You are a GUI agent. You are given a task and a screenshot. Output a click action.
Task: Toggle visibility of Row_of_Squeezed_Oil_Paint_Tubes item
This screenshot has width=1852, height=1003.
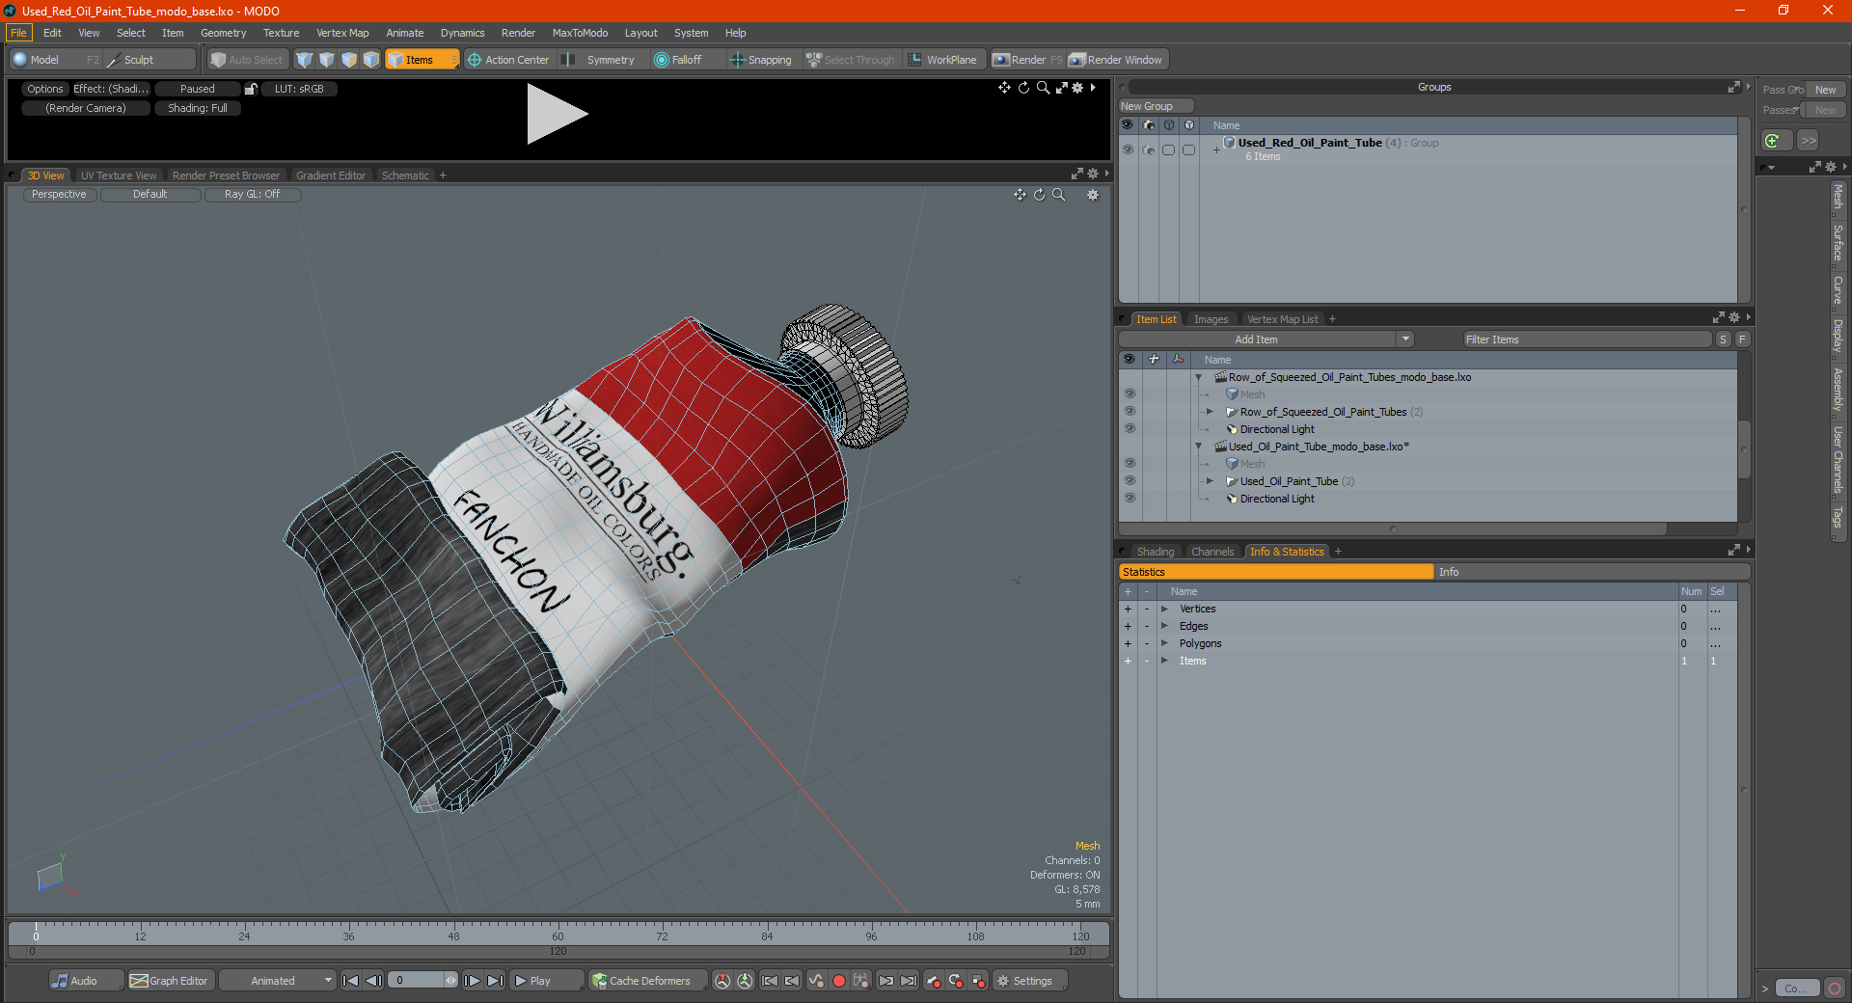pyautogui.click(x=1130, y=412)
